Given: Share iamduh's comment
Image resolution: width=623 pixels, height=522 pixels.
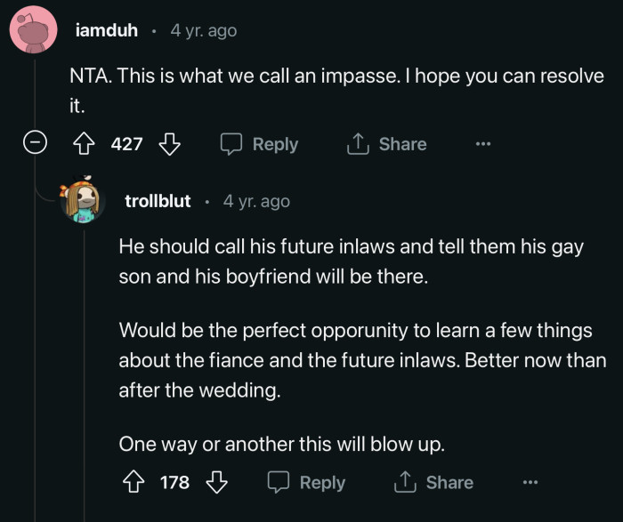Looking at the screenshot, I should point(387,144).
